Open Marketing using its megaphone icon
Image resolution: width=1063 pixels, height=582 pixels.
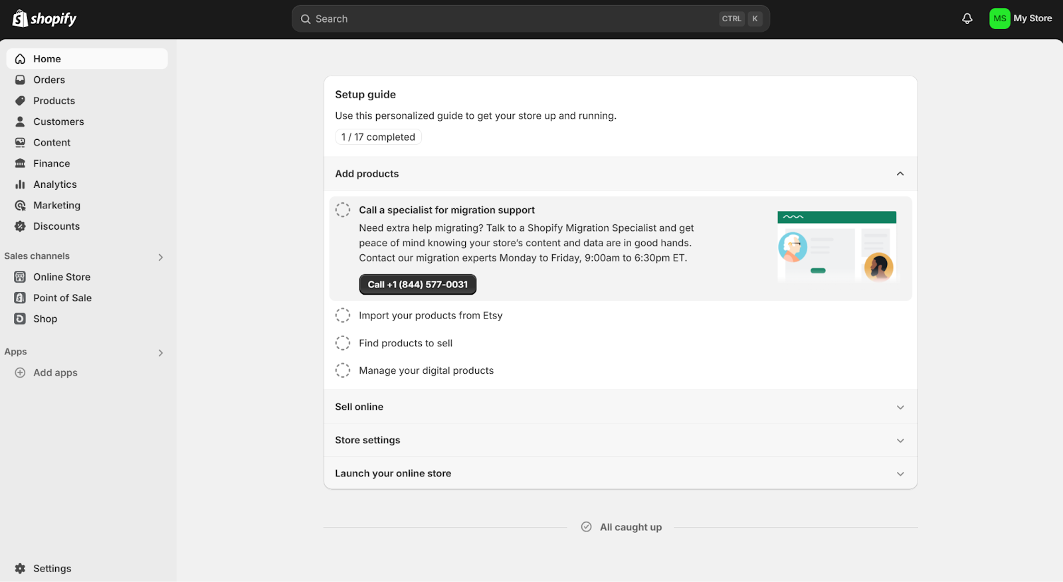20,205
